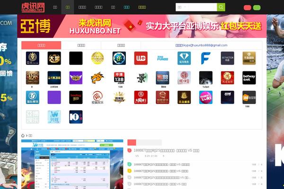The width and height of the screenshot is (284, 189).
Task: Click the solid black square icon
Action: click(76, 58)
